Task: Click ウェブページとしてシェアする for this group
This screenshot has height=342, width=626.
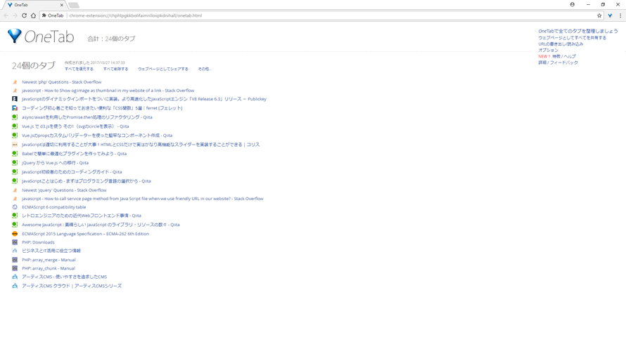Action: coord(163,69)
